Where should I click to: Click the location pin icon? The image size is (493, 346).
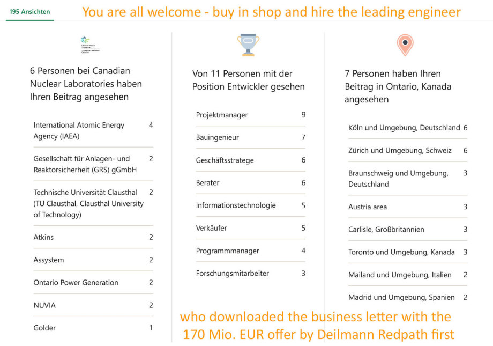point(405,45)
